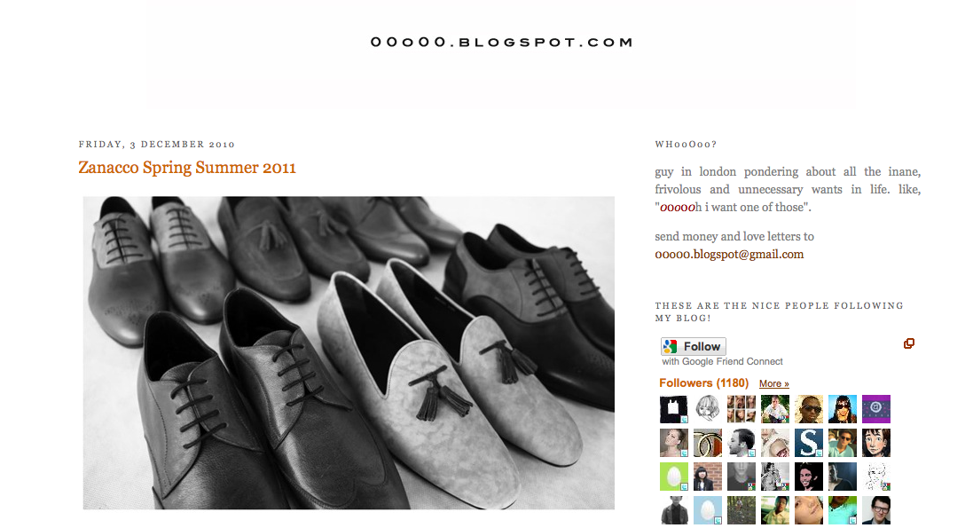Select the purple patterned follower avatar
This screenshot has width=973, height=528.
click(x=876, y=409)
